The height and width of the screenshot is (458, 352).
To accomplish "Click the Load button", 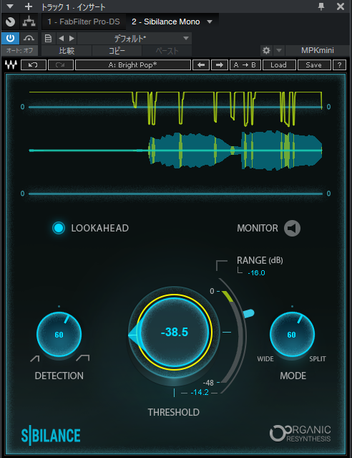I will (279, 65).
